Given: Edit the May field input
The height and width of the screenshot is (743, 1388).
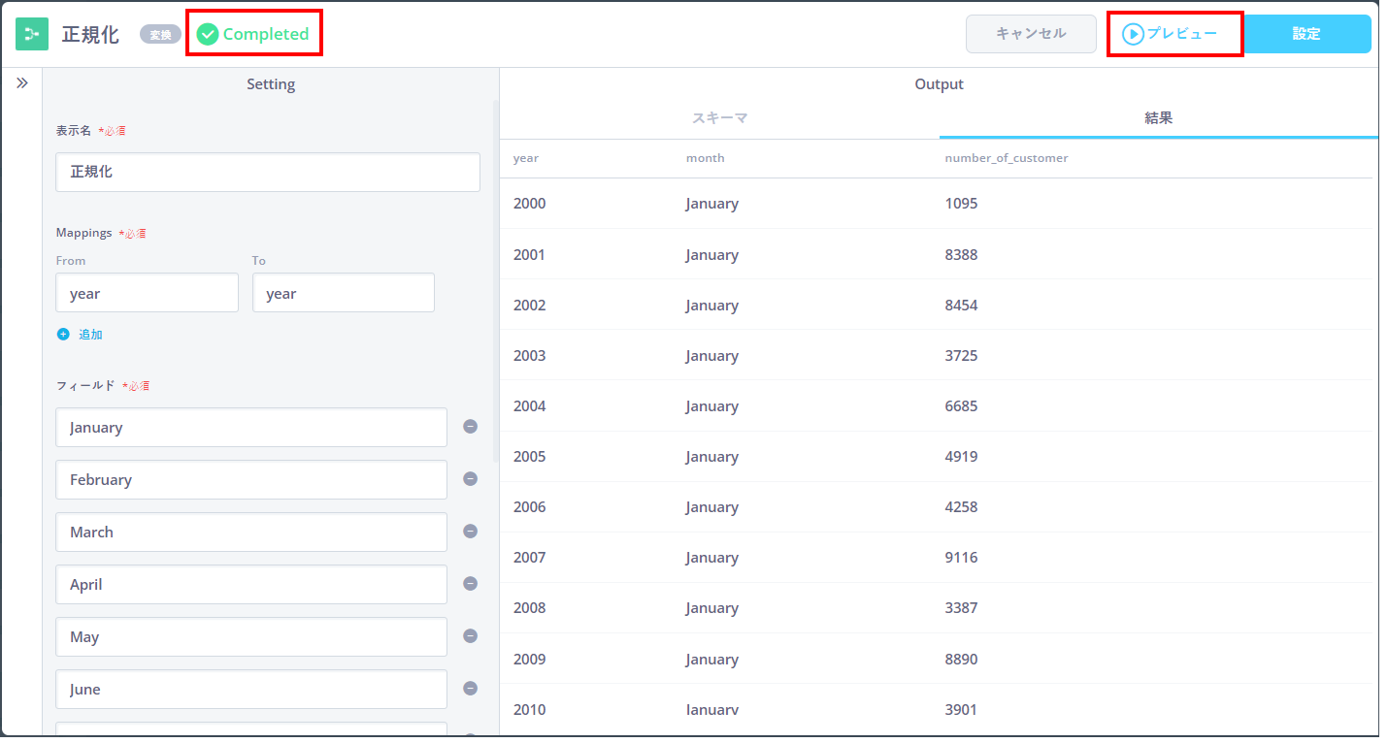Looking at the screenshot, I should tap(251, 637).
